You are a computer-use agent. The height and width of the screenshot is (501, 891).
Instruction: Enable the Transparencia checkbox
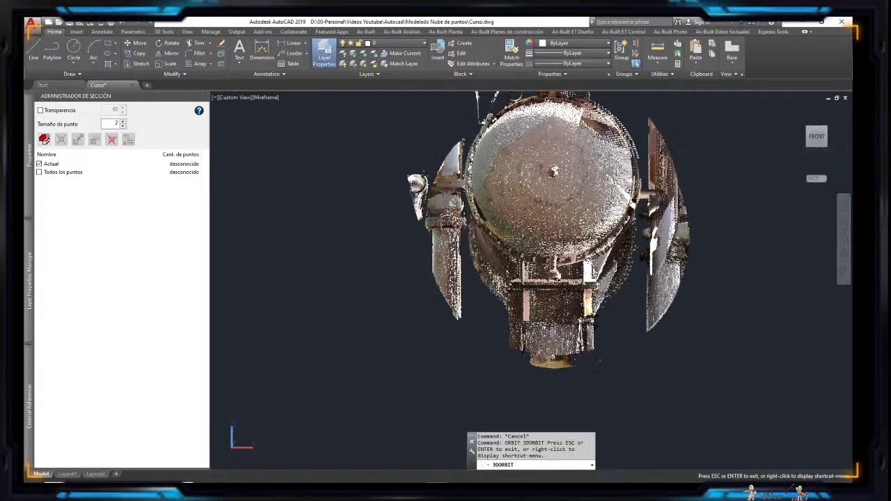pyautogui.click(x=40, y=111)
